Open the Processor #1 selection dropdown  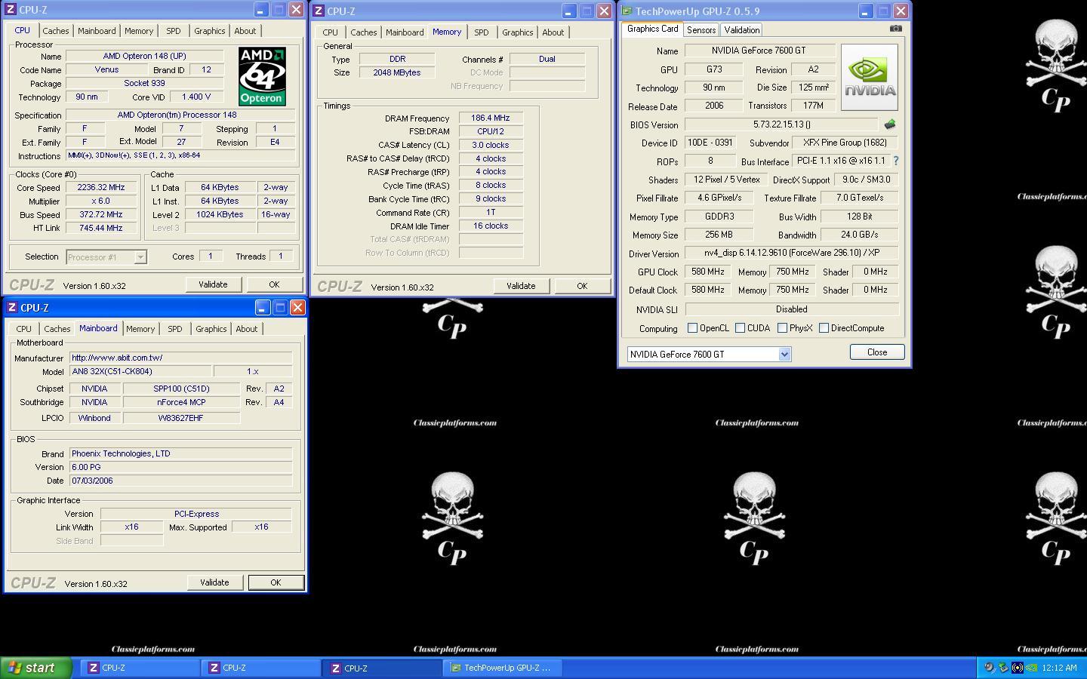pos(140,257)
